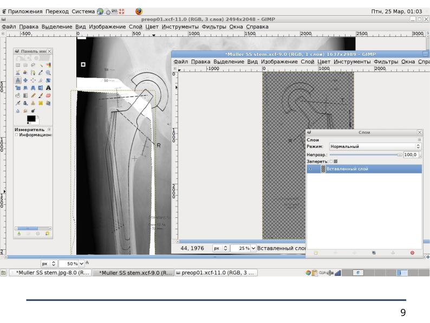430x323 pixels.
Task: Delete layer using red icon in Layers dialog
Action: point(412,253)
